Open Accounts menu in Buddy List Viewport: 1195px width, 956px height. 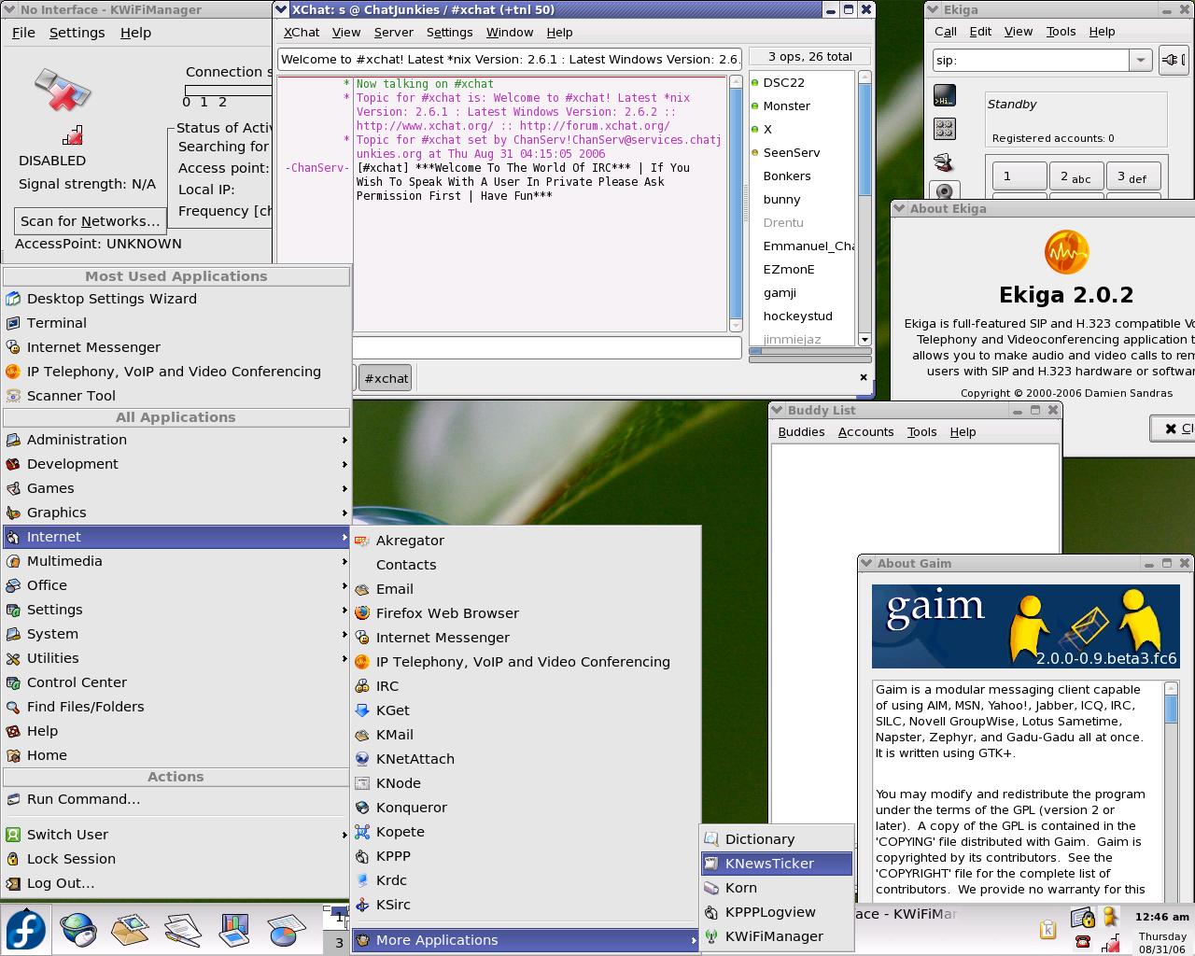click(x=865, y=431)
